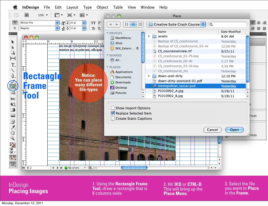
Task: Select the Scissors tool
Action: (x=13, y=99)
